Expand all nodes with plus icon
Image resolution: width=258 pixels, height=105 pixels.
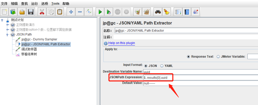coord(71,12)
